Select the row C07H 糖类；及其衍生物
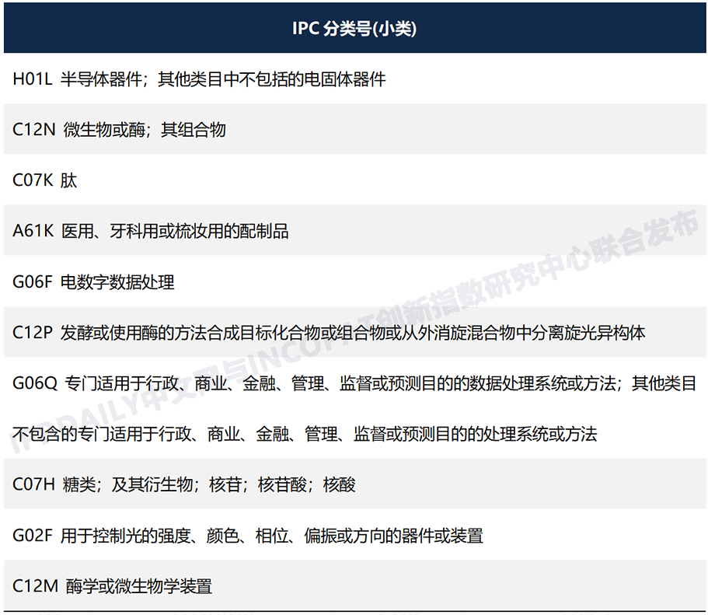The image size is (708, 615). 354,484
